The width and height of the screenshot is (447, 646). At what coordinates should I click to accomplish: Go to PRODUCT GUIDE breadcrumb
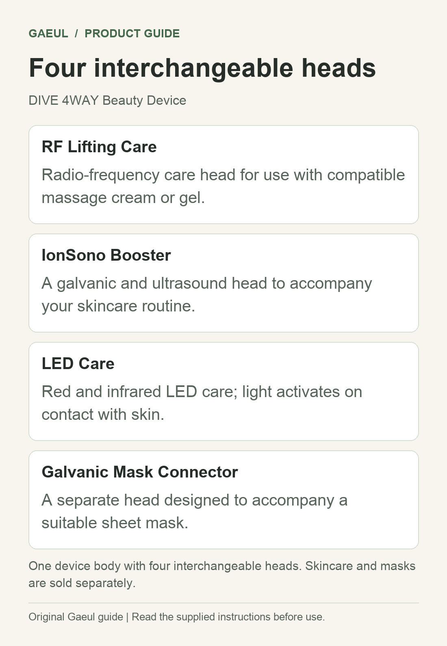point(132,33)
